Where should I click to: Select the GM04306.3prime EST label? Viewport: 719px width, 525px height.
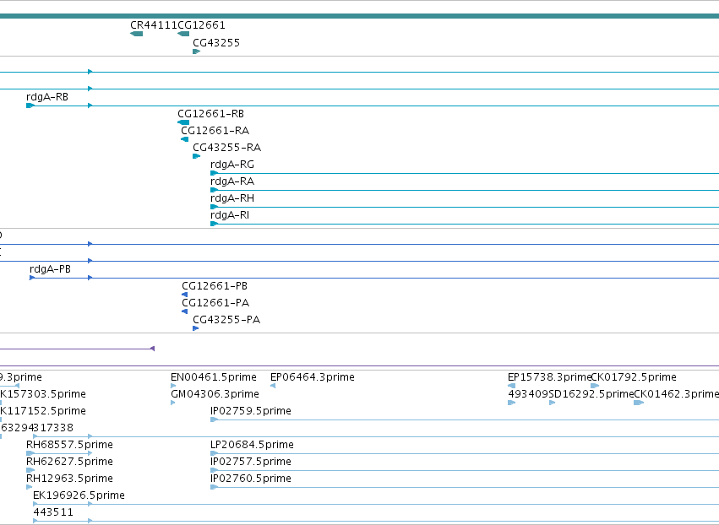pos(215,394)
